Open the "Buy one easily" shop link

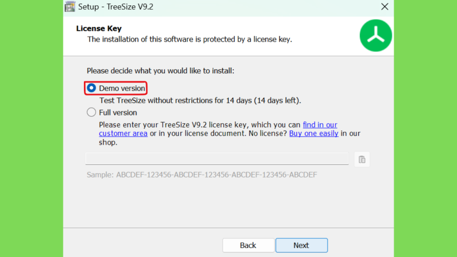pyautogui.click(x=314, y=133)
